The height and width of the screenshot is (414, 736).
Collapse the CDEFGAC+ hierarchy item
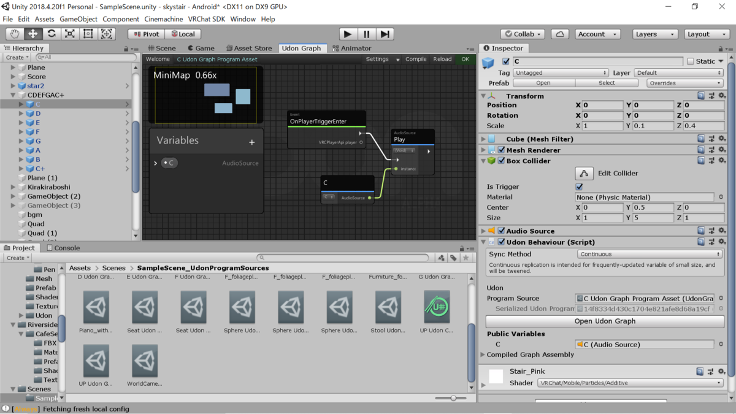click(13, 96)
